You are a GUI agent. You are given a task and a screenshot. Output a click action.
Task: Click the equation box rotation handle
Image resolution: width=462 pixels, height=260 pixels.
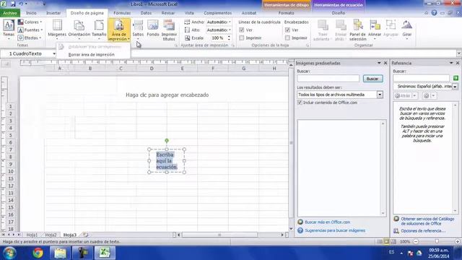tap(167, 141)
